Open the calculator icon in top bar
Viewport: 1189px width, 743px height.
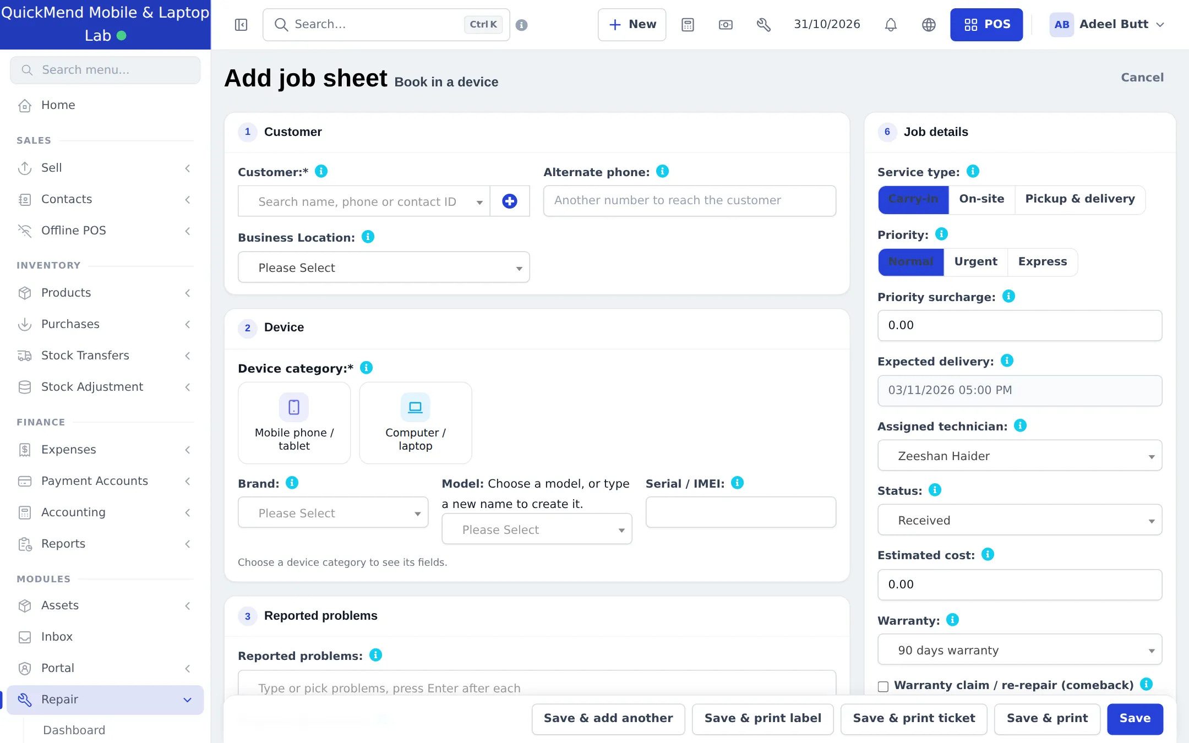click(x=688, y=25)
